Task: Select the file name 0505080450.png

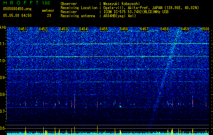Action: click(x=17, y=9)
